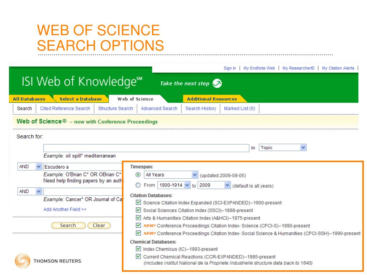
Task: Click the third empty search input field
Action: 83,192
